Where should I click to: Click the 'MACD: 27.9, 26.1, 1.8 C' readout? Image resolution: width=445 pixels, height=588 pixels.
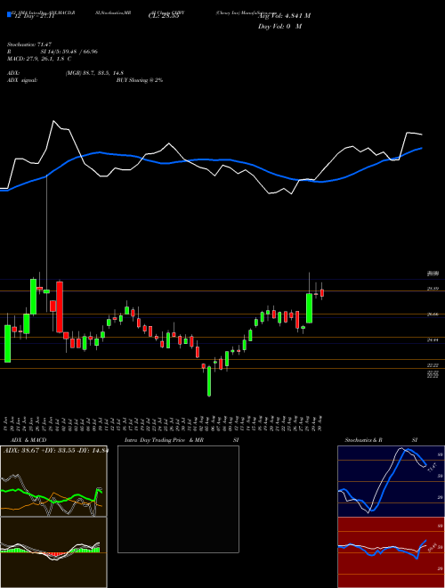click(x=39, y=59)
